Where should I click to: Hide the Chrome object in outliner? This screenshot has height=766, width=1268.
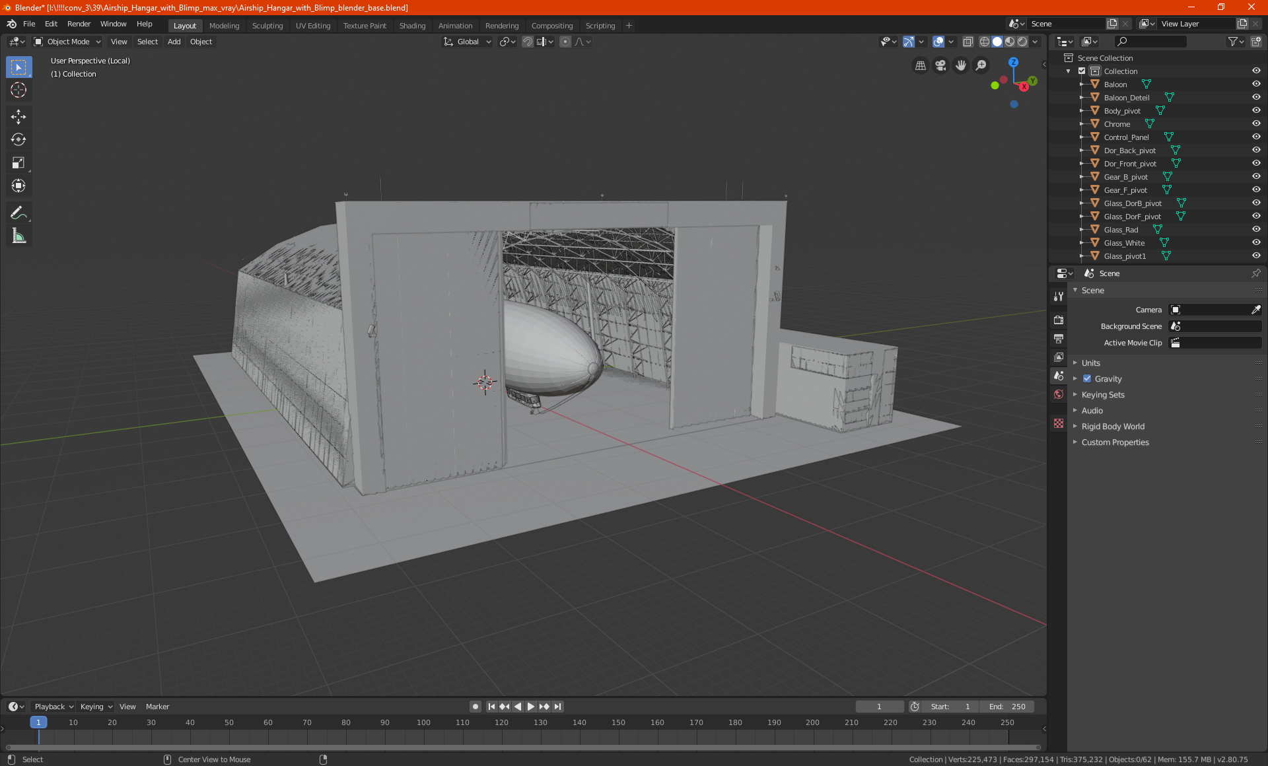pos(1255,124)
